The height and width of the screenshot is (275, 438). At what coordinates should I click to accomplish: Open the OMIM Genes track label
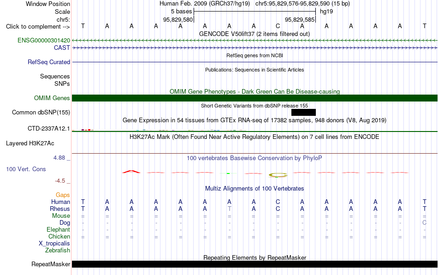click(52, 98)
